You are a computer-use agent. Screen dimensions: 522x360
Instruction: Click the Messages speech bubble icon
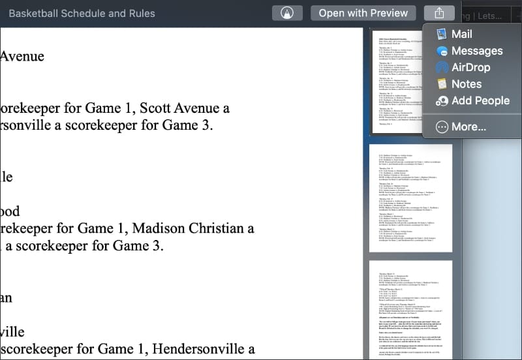click(x=442, y=51)
